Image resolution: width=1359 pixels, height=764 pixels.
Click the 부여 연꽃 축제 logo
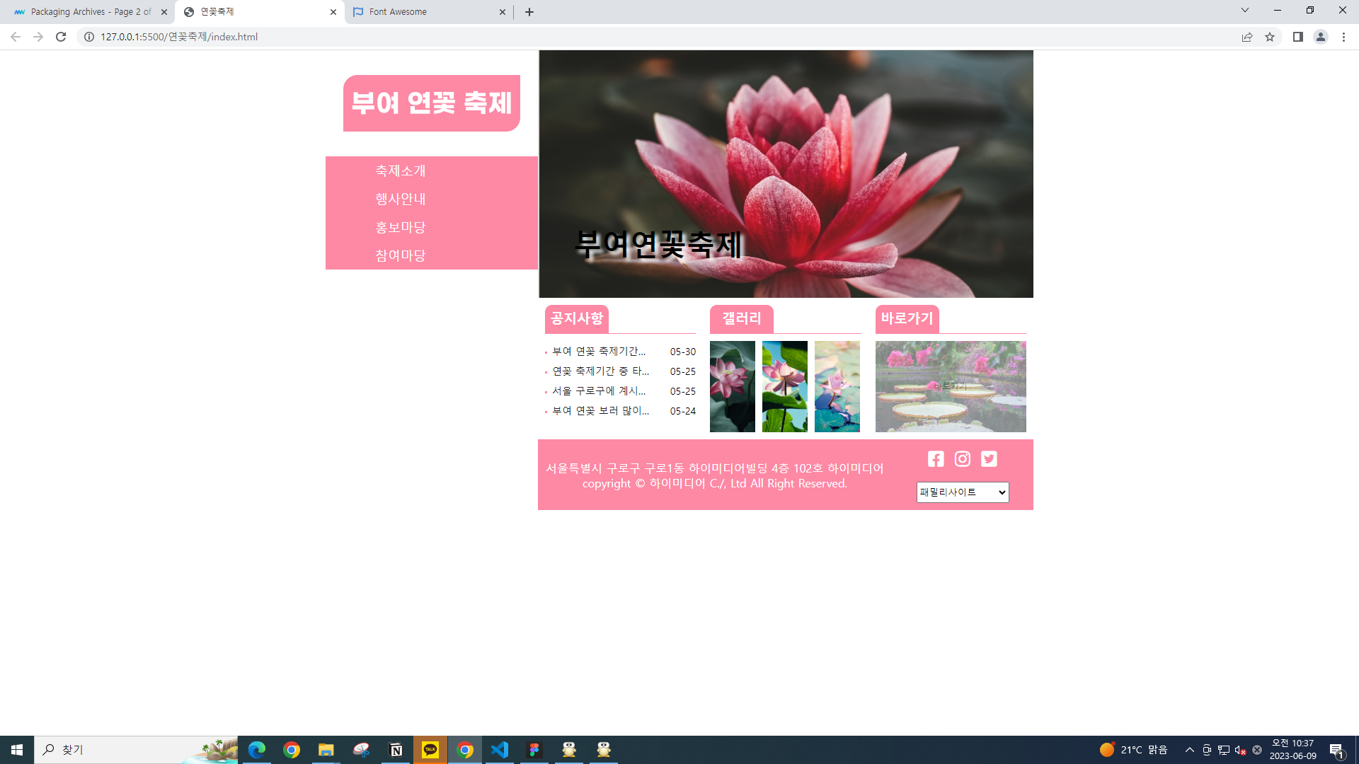tap(432, 103)
